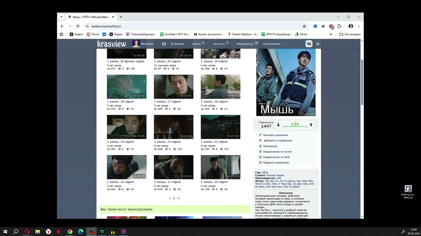This screenshot has height=236, width=421.
Task: Open Yandex Browser from the taskbar
Action: tap(48, 232)
